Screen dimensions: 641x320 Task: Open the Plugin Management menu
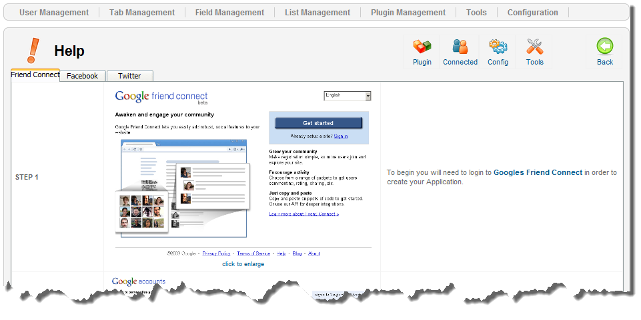coord(408,13)
